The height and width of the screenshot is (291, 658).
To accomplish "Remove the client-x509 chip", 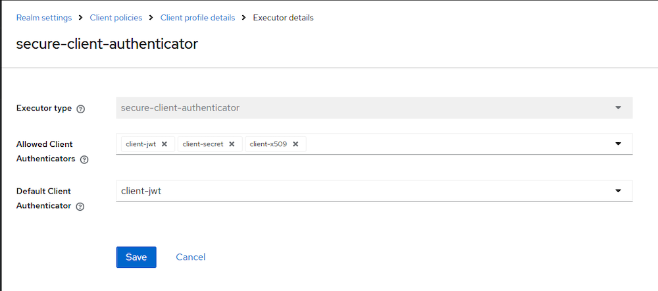I will point(295,144).
